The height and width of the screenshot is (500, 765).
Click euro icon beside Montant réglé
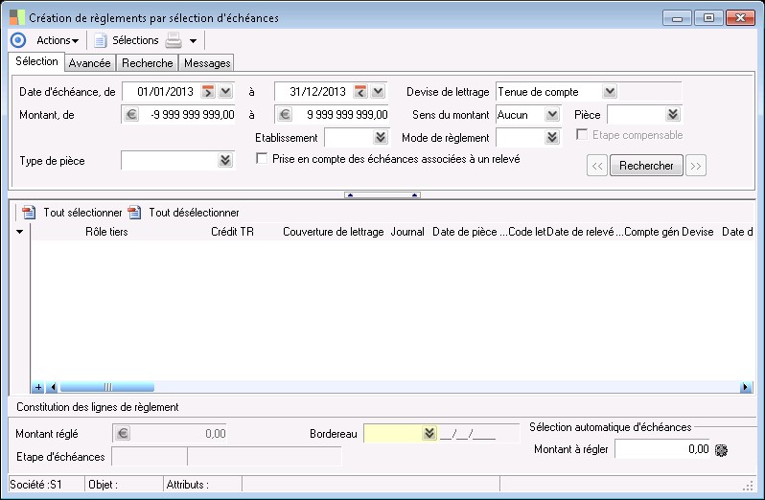(123, 433)
